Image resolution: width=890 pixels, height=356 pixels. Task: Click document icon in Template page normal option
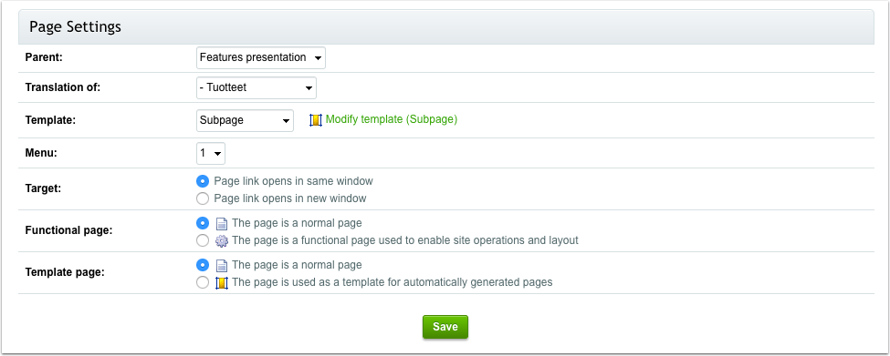[222, 266]
